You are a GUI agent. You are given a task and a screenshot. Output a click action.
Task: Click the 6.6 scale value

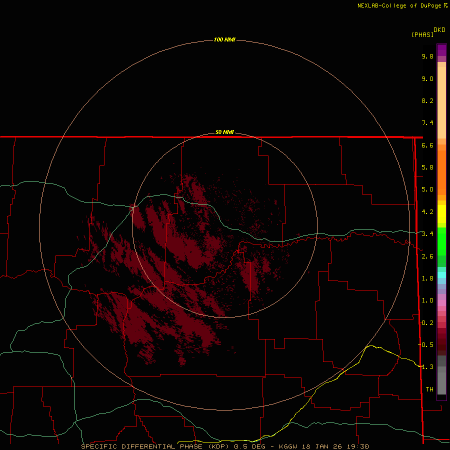[x=427, y=145]
